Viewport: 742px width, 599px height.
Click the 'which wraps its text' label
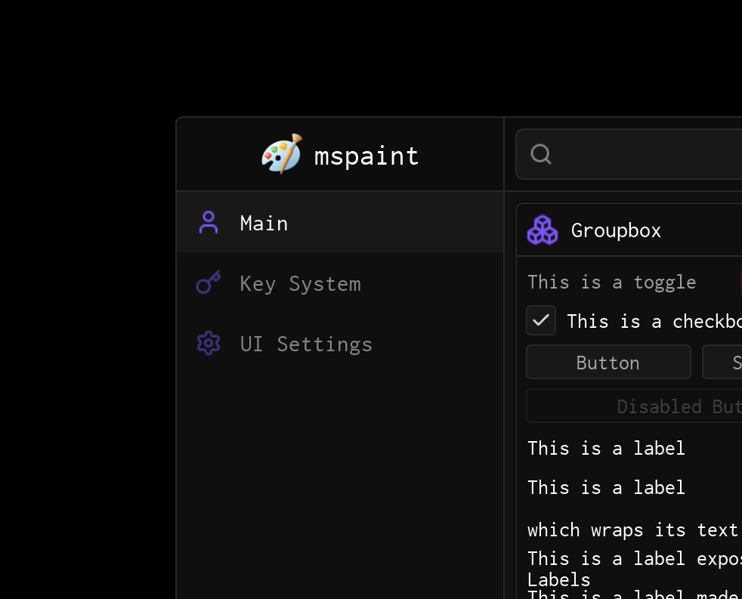coord(632,530)
